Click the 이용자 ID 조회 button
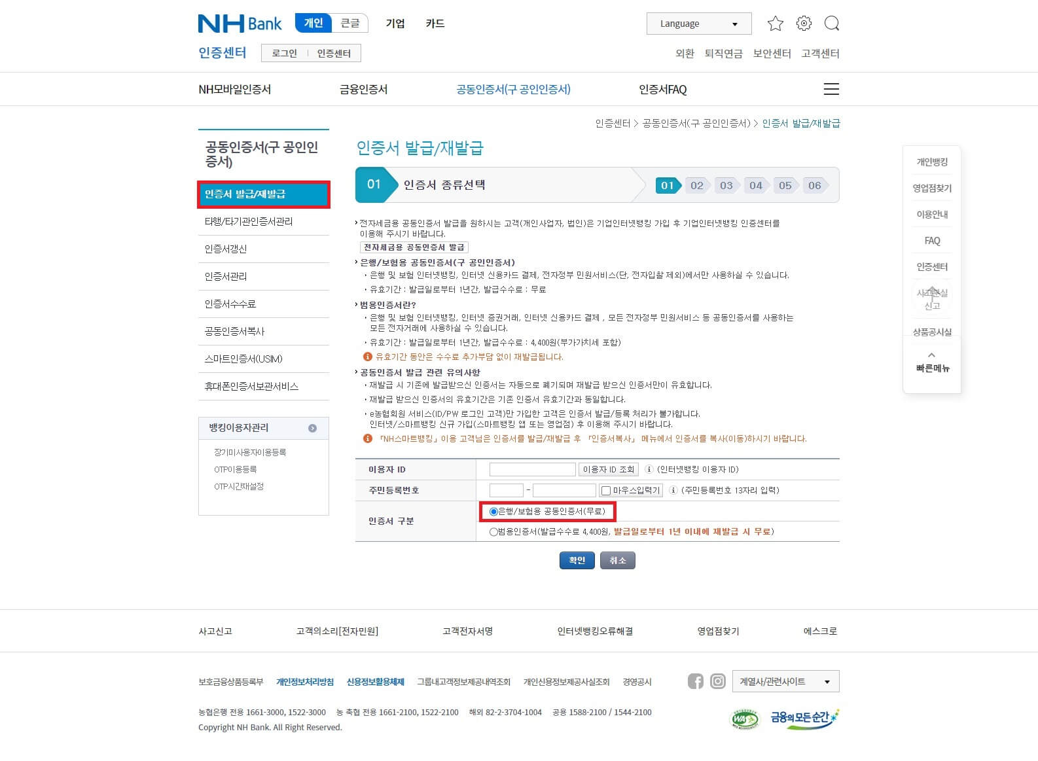The image size is (1038, 761). pos(609,469)
